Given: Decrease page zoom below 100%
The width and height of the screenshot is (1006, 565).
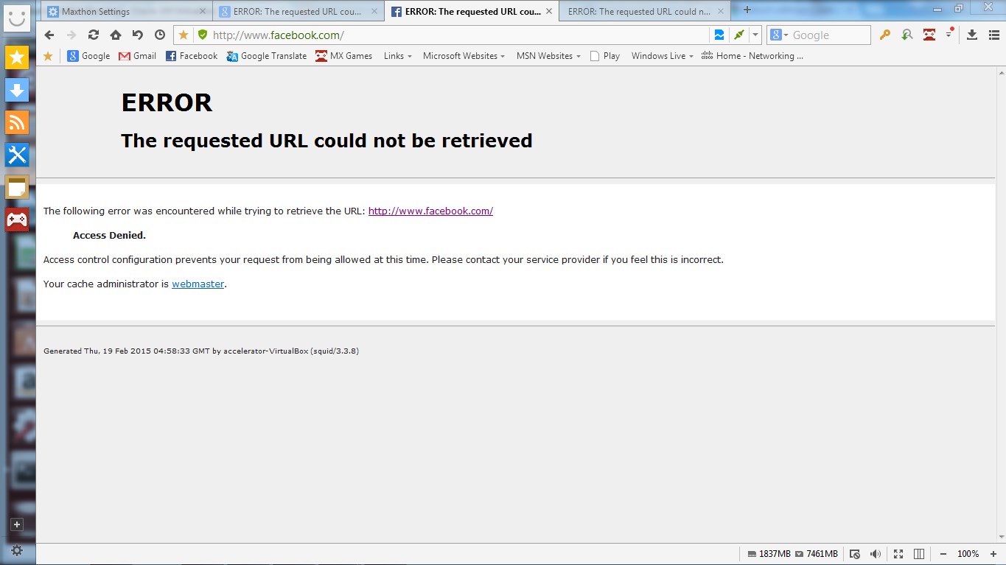Looking at the screenshot, I should click(x=943, y=553).
